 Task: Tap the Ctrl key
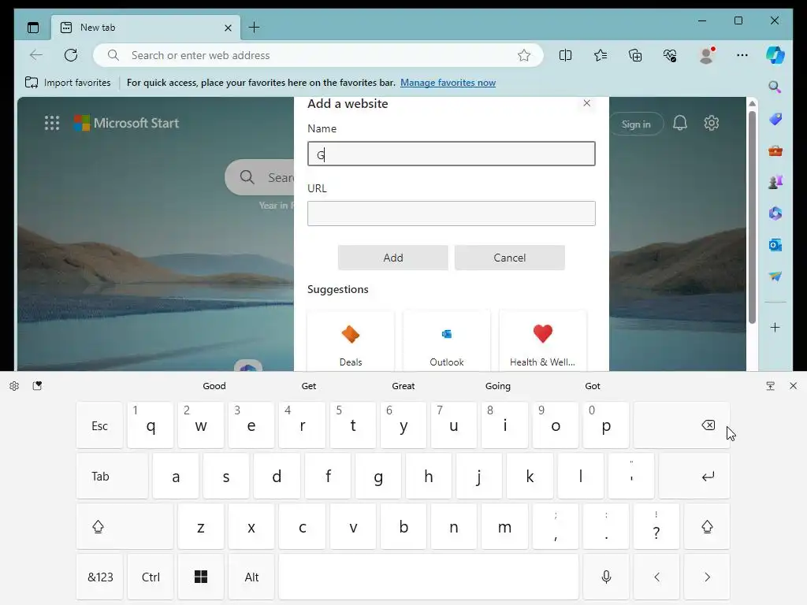151,577
